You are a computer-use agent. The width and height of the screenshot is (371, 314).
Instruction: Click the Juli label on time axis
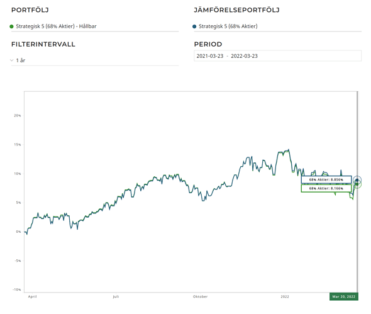(116, 296)
